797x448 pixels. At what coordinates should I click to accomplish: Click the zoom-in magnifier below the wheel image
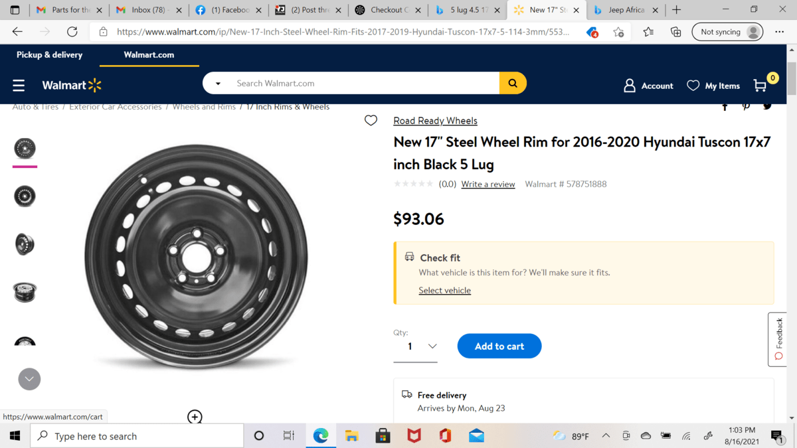[195, 417]
